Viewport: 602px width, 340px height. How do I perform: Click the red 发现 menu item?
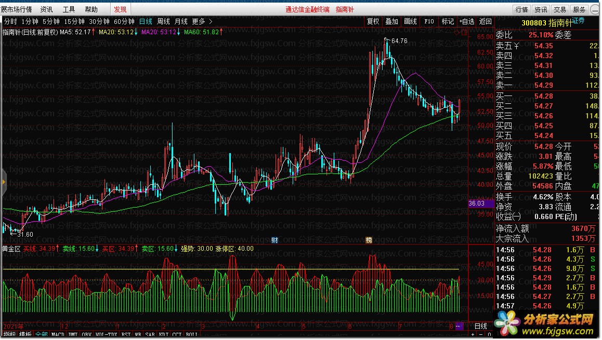pos(120,9)
